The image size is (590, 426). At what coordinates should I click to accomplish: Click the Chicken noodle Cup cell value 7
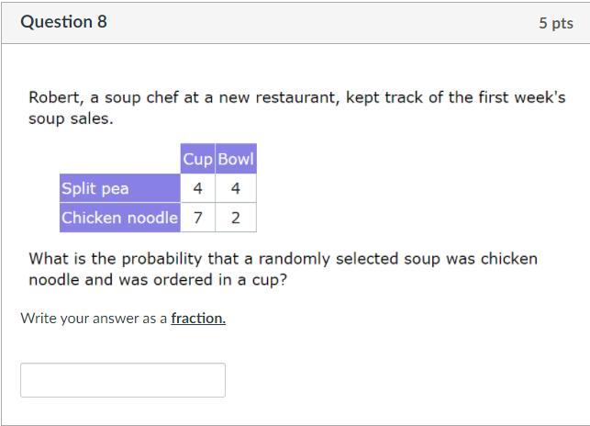pyautogui.click(x=198, y=218)
